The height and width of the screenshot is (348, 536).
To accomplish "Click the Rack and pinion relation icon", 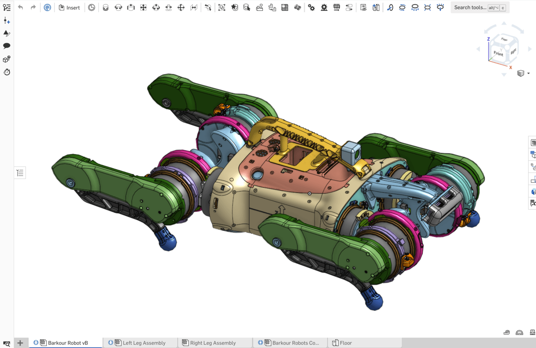I will tap(324, 7).
